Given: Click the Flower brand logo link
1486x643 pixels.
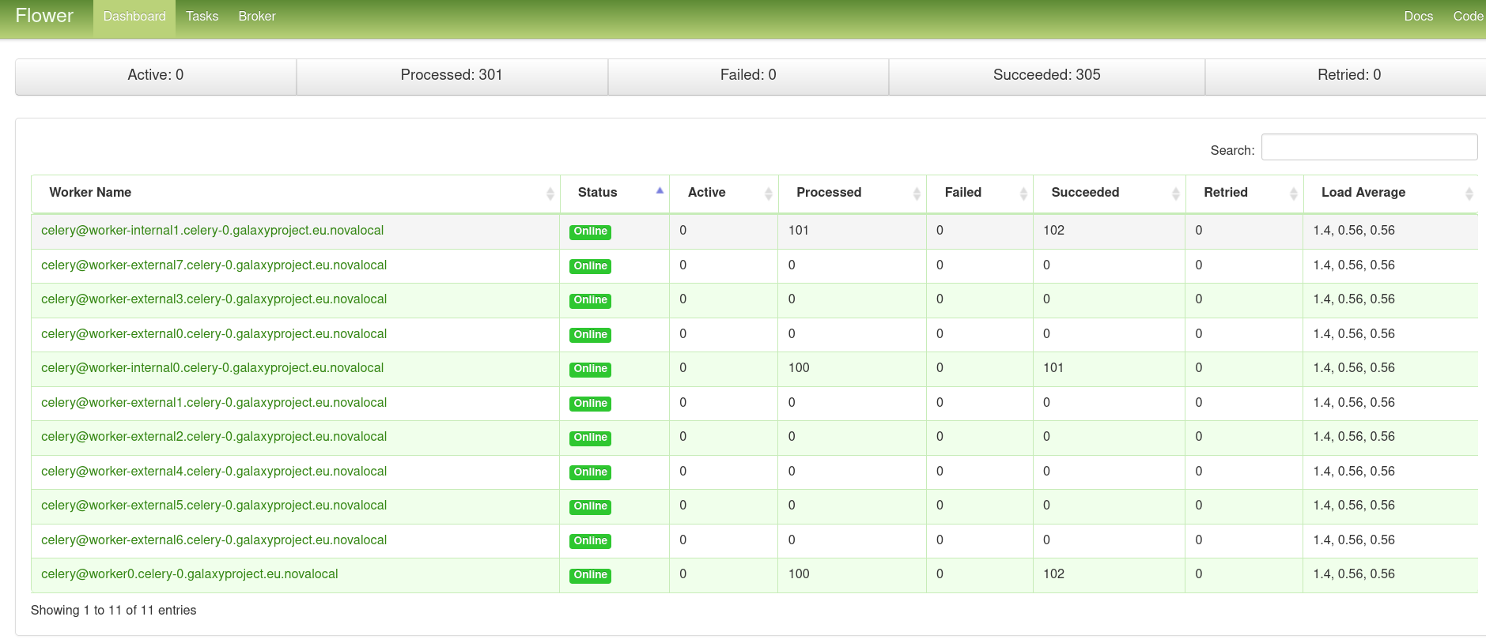Looking at the screenshot, I should pyautogui.click(x=44, y=16).
